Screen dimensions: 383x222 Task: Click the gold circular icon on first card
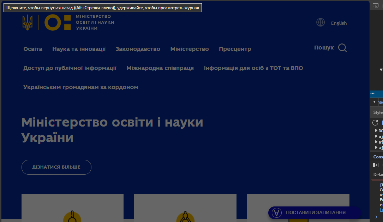pos(72,216)
